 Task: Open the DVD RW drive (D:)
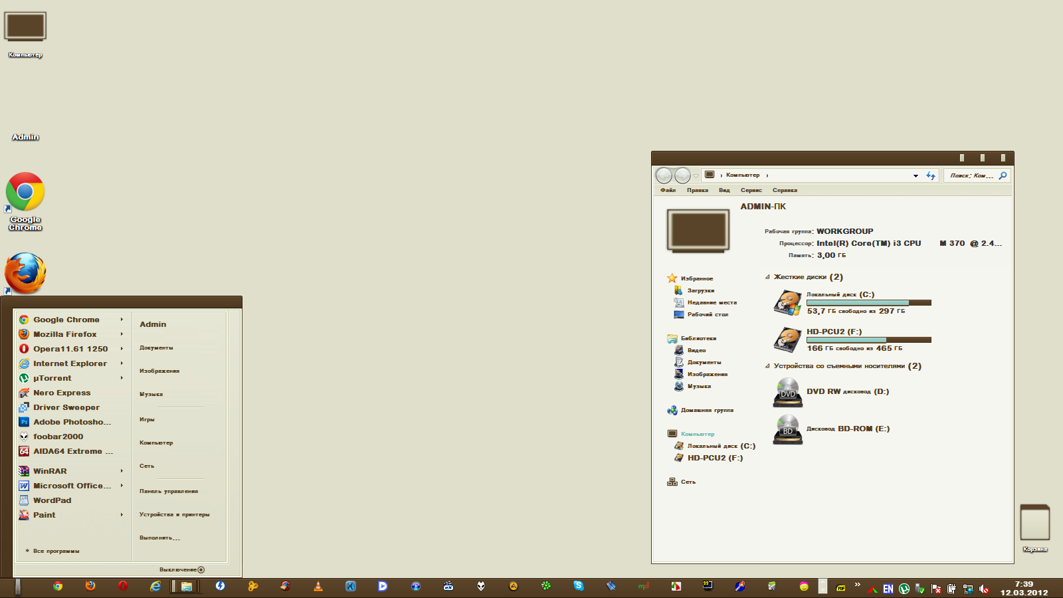pyautogui.click(x=788, y=392)
